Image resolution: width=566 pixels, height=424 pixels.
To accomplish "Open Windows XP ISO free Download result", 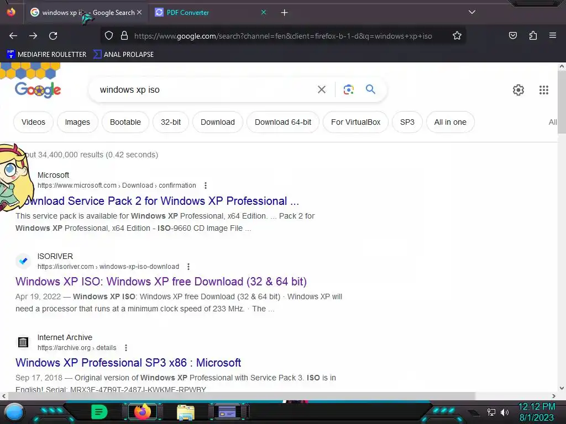I will 161,281.
